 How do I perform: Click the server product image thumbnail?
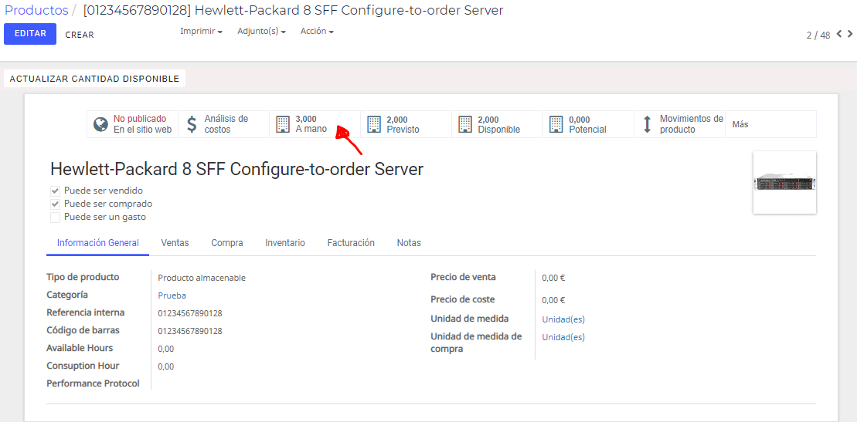[x=784, y=182]
